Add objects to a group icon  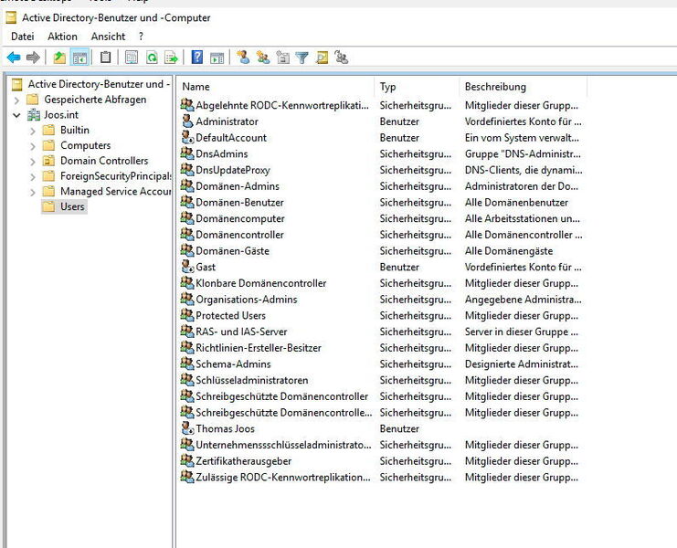tap(342, 58)
